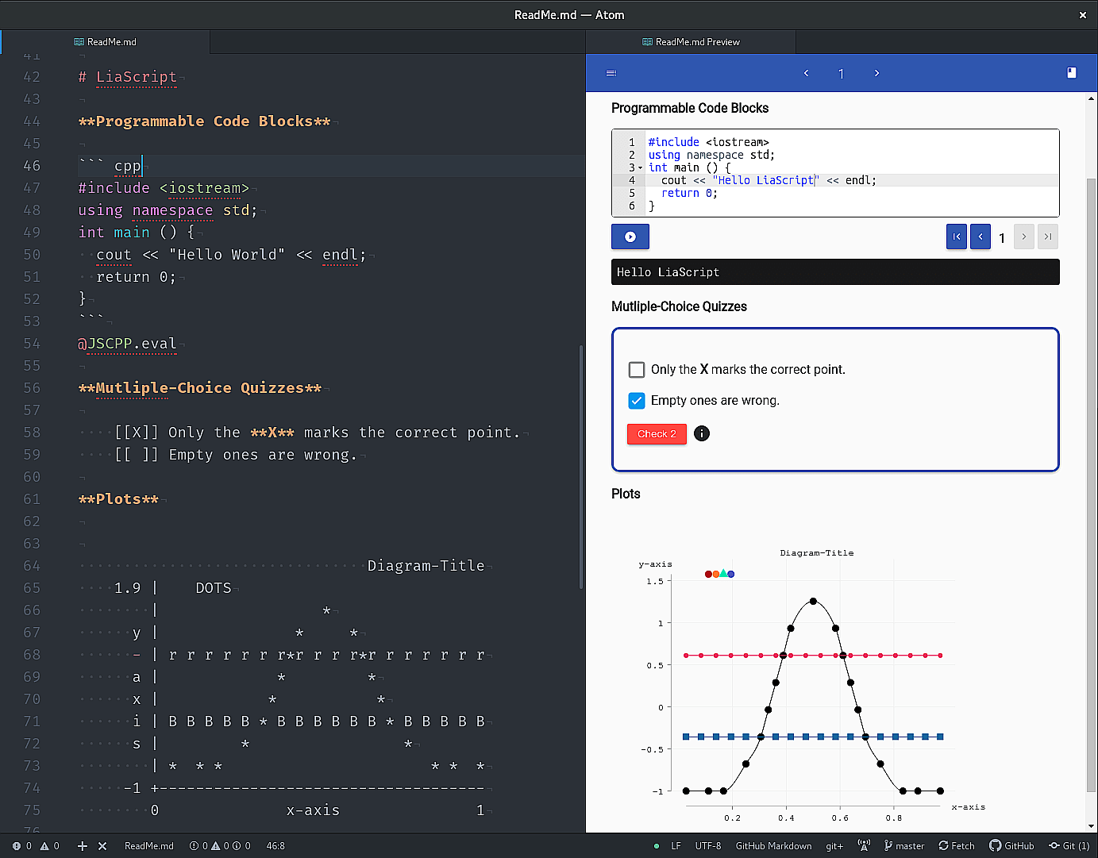1098x858 pixels.
Task: Go to previous code version
Action: (980, 237)
